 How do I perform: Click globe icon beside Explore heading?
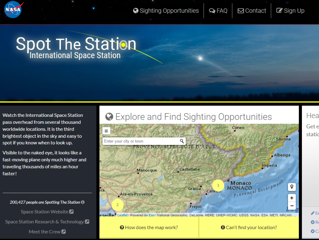coord(109,116)
